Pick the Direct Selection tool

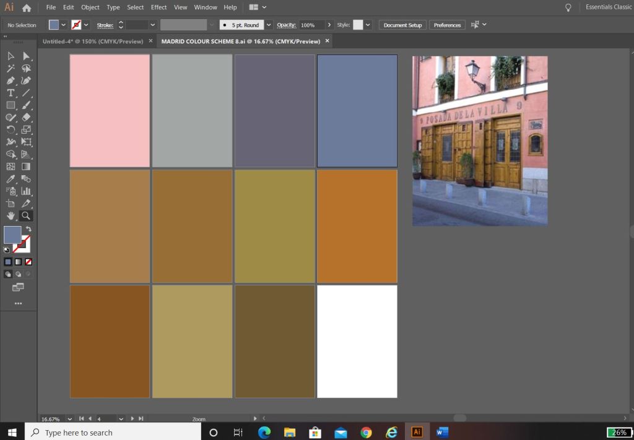tap(26, 56)
